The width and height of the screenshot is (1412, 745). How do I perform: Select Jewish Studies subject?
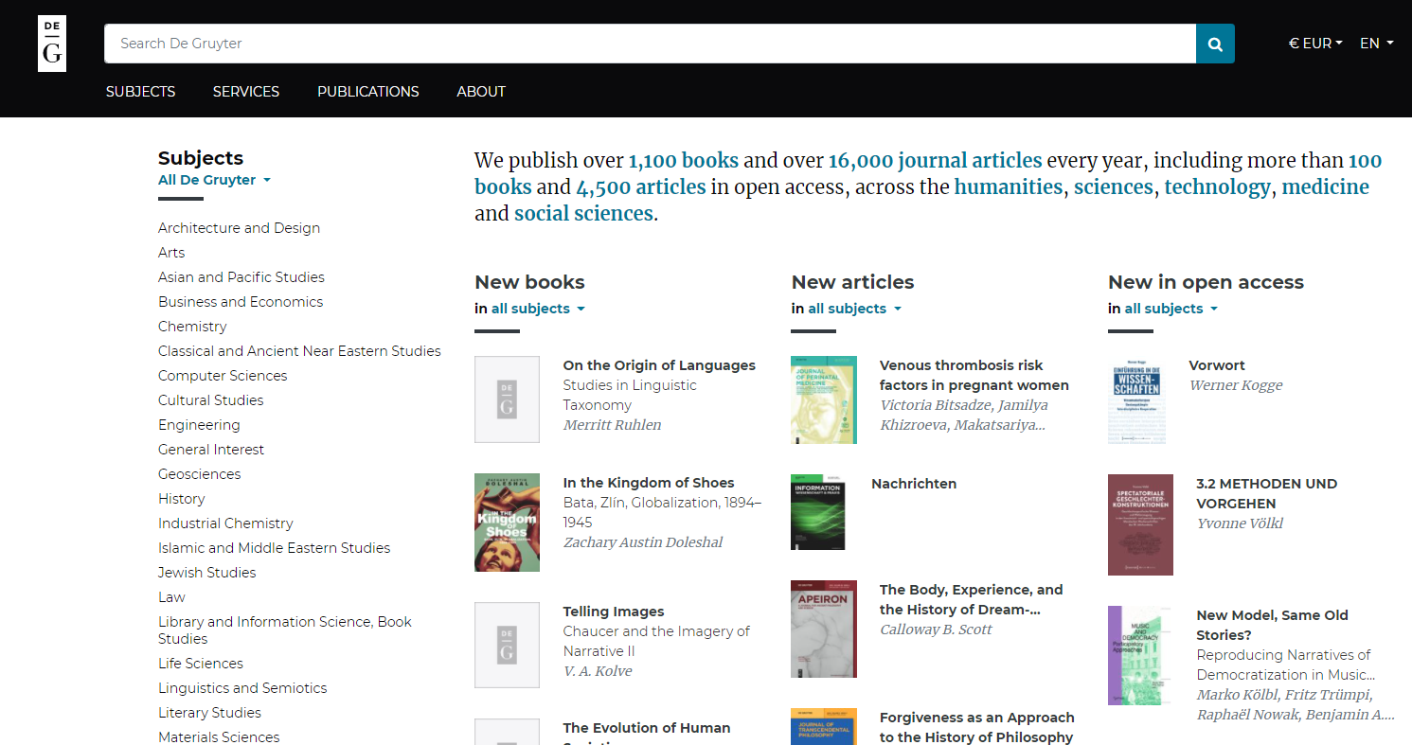(x=206, y=573)
